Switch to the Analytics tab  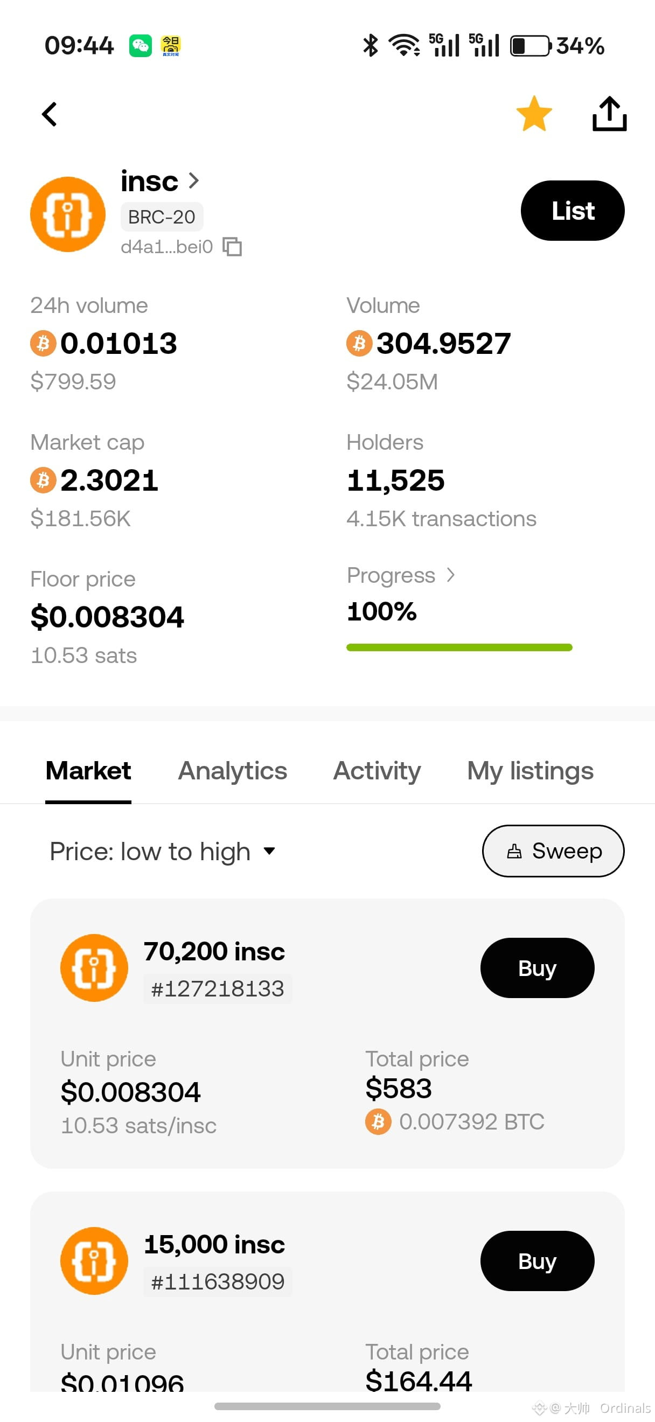coord(232,771)
